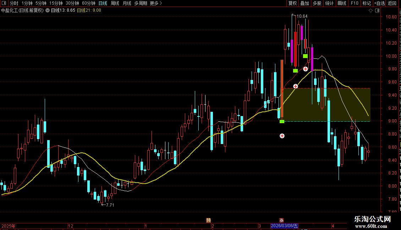Screen dimensions: 401x230
Task: Add stock via +自选 button
Action: (x=379, y=3)
